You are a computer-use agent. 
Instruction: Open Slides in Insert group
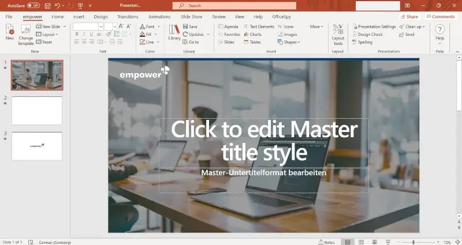(x=226, y=42)
